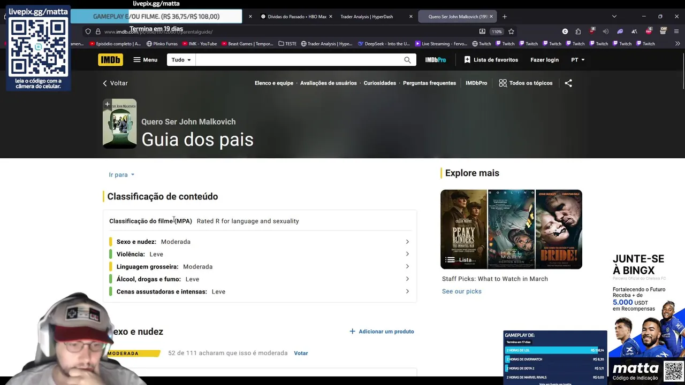Viewport: 685px width, 385px height.
Task: Open the Ir para jump dropdown
Action: click(121, 175)
